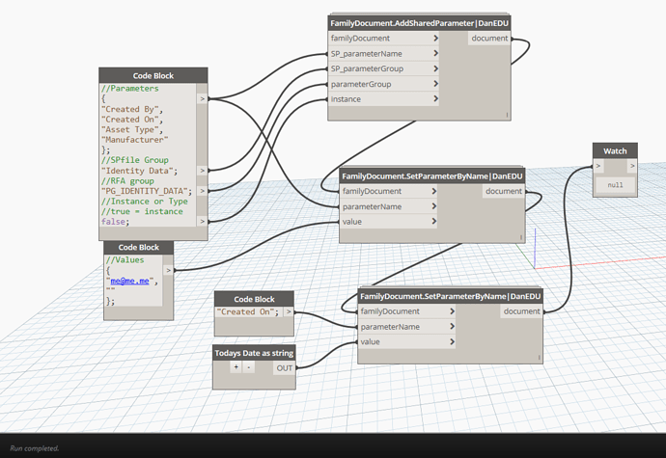
Task: Click parameterName port on lower SetParameterByName node
Action: coord(407,327)
